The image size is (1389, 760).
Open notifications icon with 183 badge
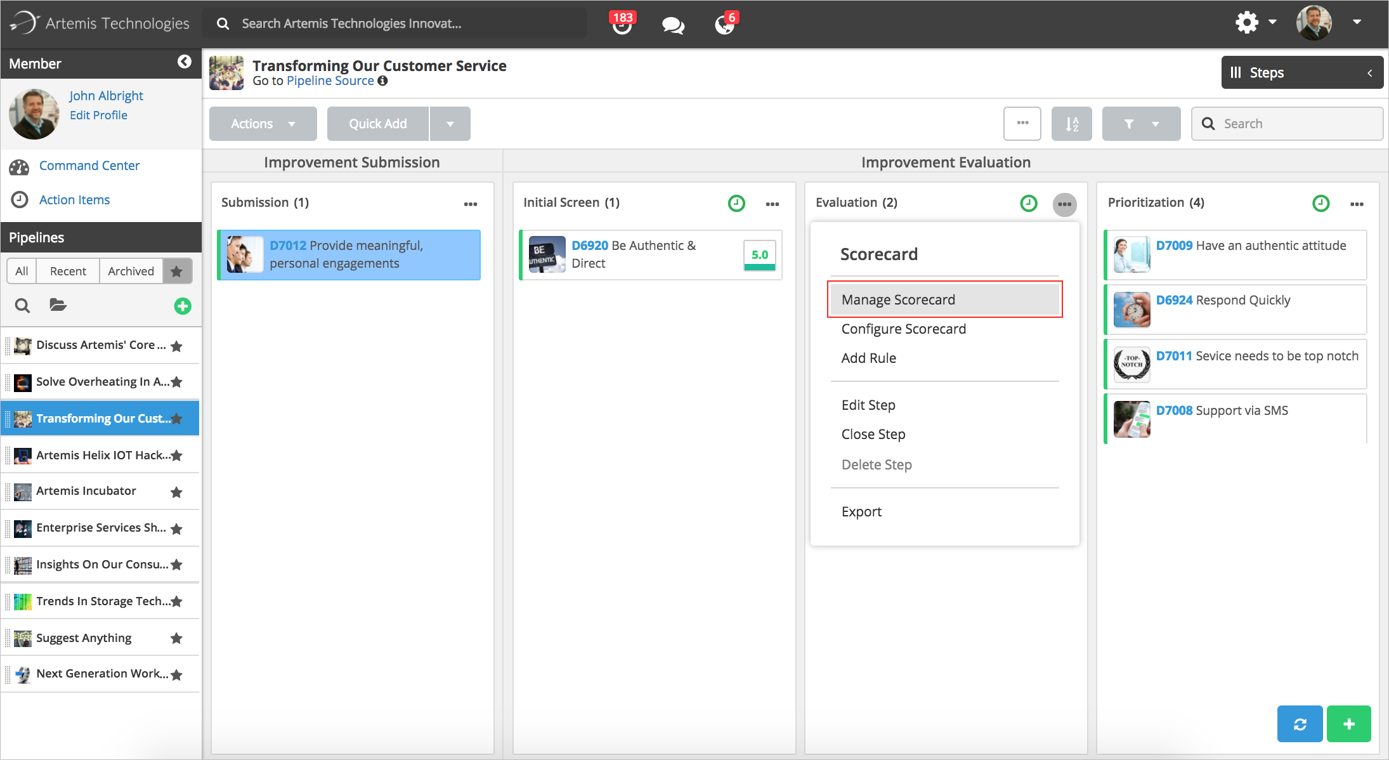pos(622,23)
